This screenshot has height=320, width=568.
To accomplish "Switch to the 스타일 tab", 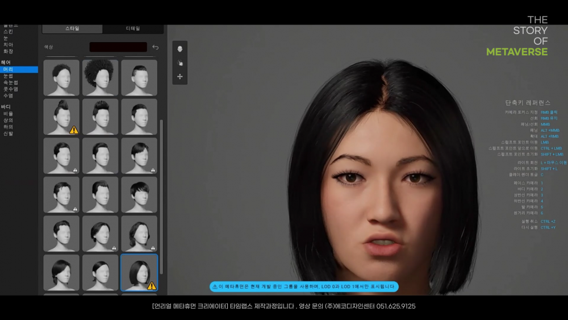I will tap(72, 28).
